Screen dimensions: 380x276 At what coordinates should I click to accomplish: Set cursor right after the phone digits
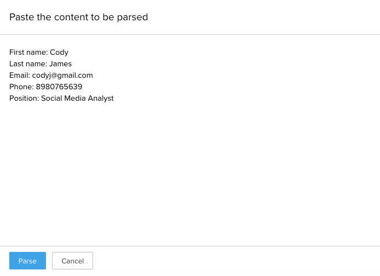tap(83, 87)
